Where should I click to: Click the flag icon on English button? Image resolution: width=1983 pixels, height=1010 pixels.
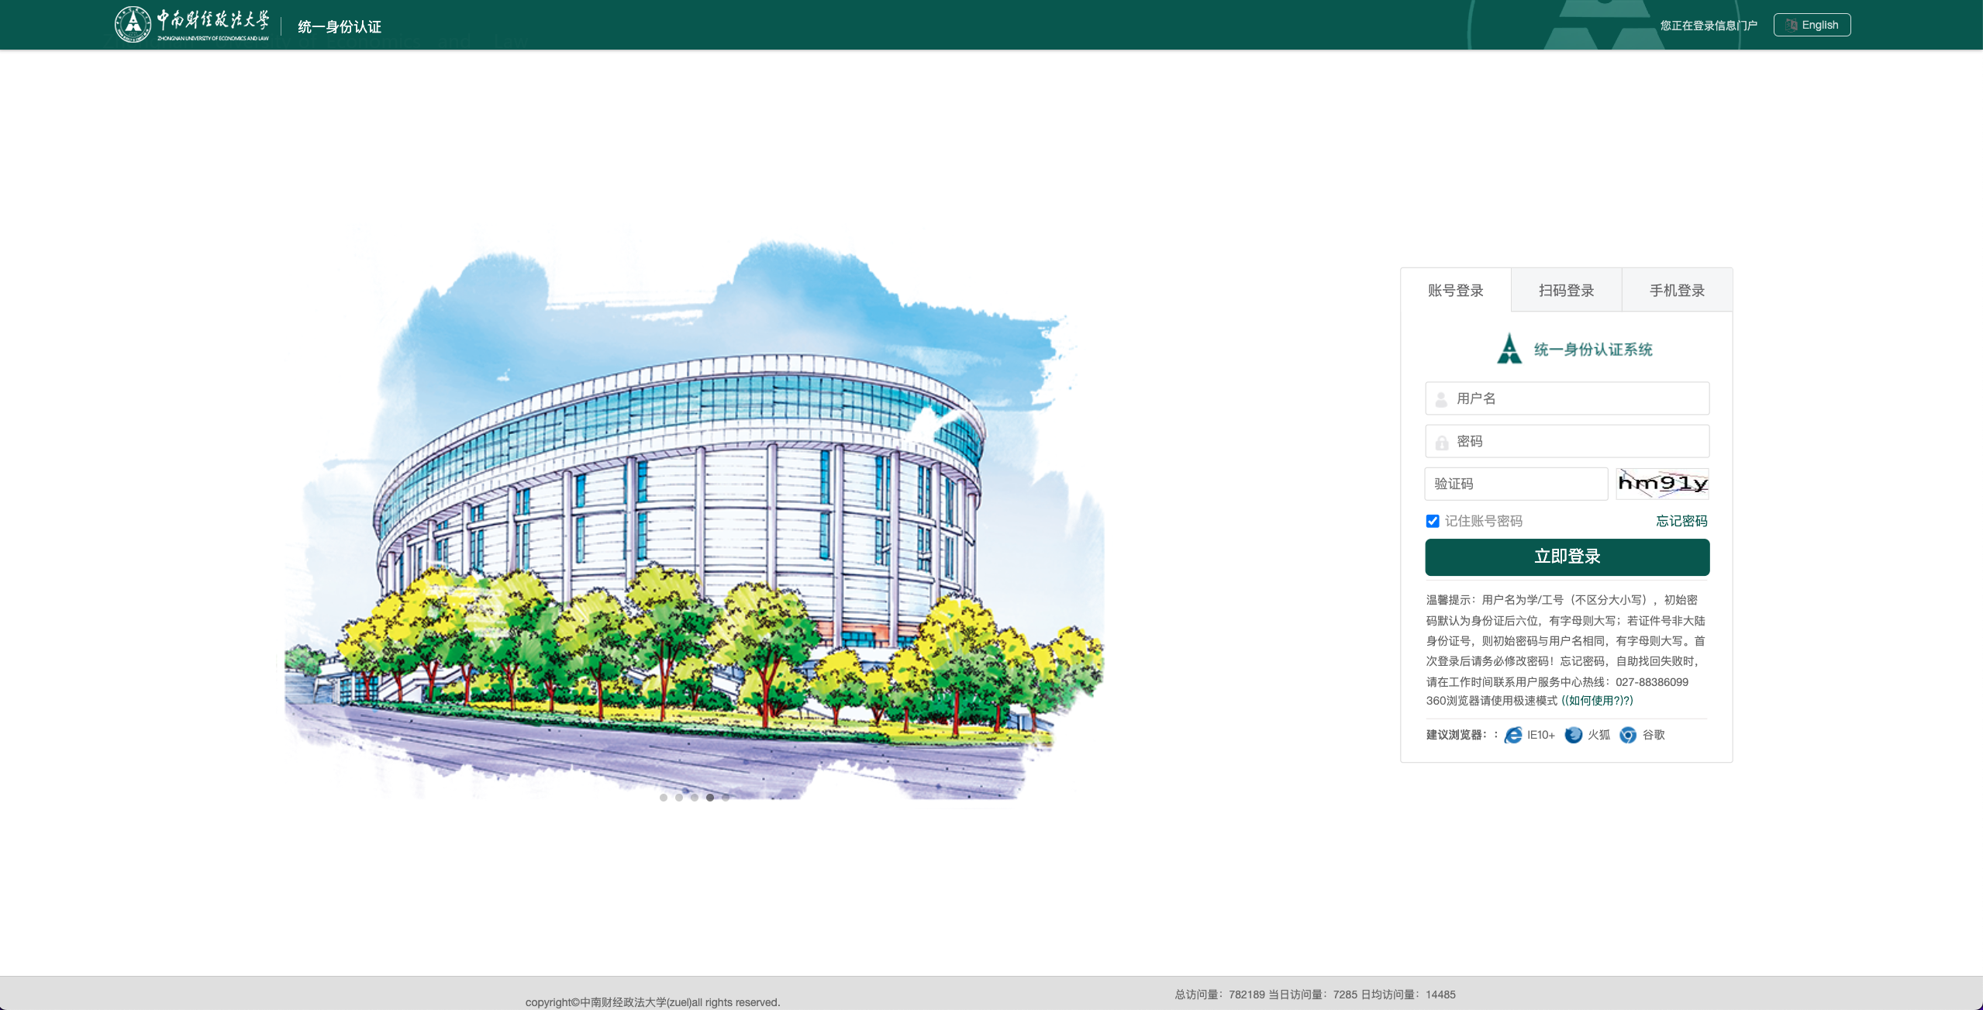point(1791,25)
